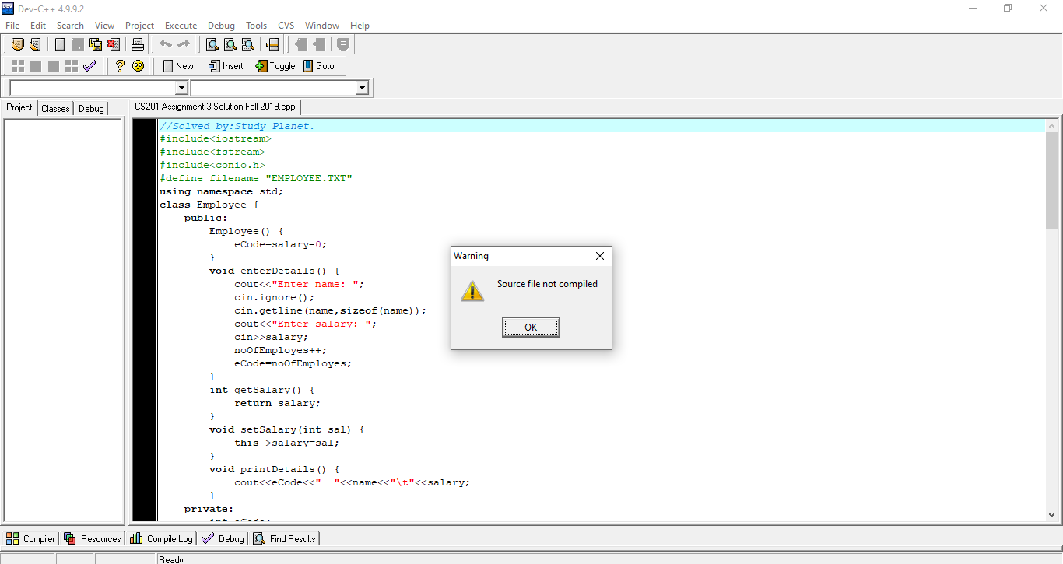The height and width of the screenshot is (564, 1063).
Task: Click the editor scrollbar up arrow
Action: pyautogui.click(x=1052, y=126)
